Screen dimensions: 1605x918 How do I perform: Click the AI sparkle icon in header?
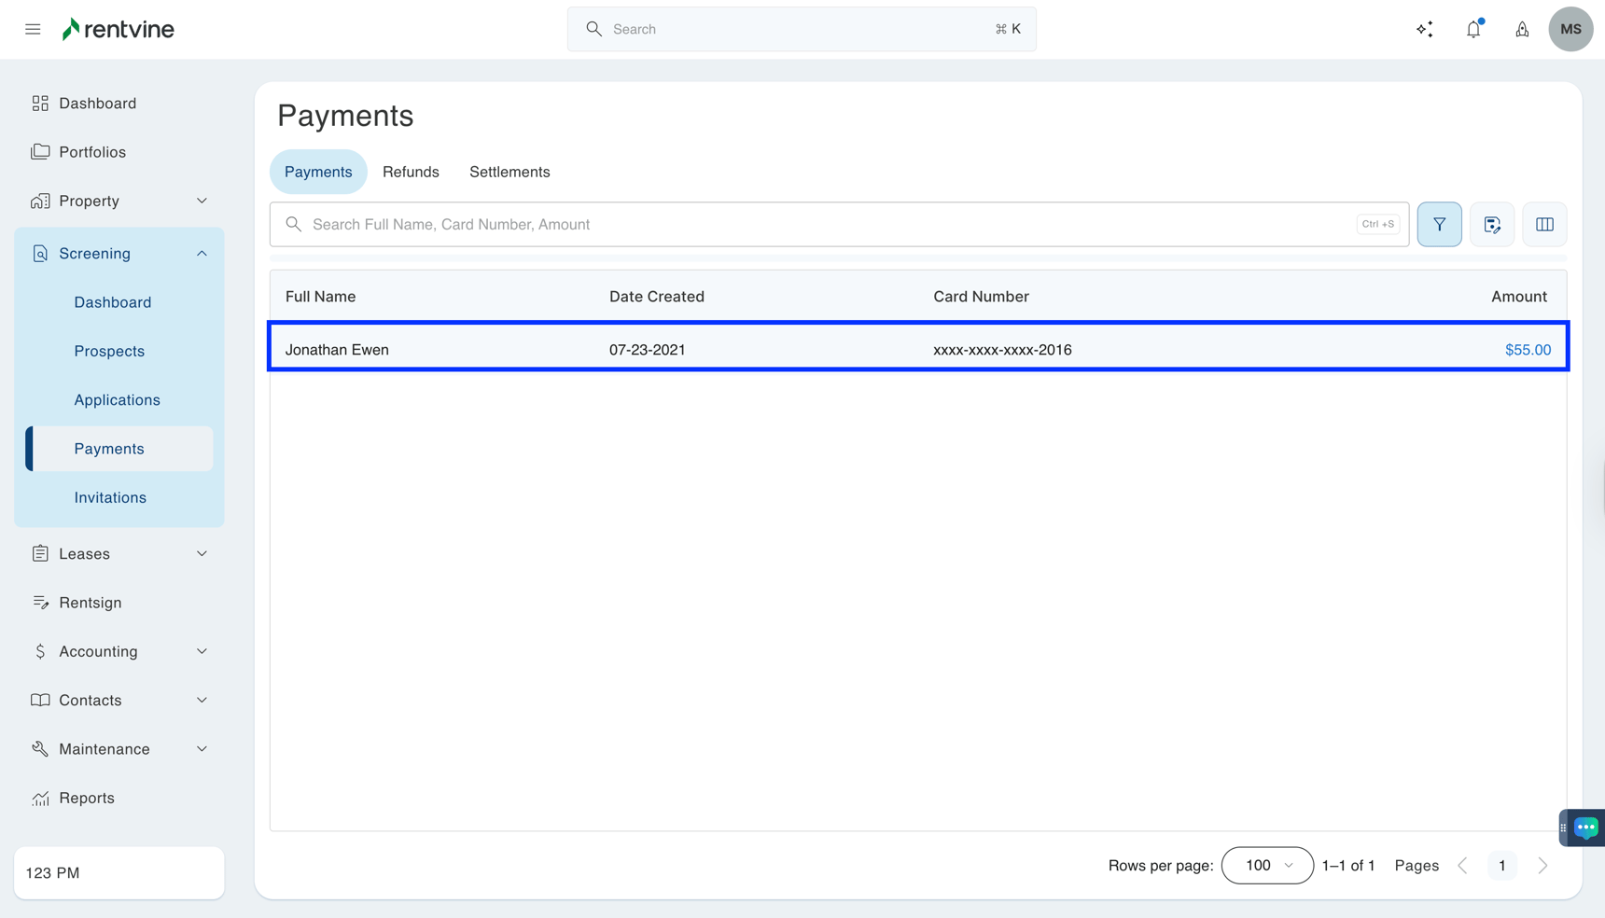[x=1424, y=29]
